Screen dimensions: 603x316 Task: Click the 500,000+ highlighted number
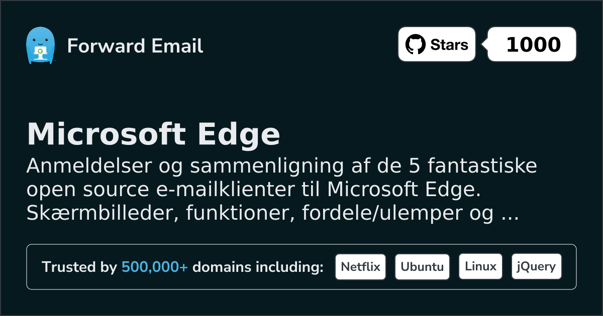(155, 267)
